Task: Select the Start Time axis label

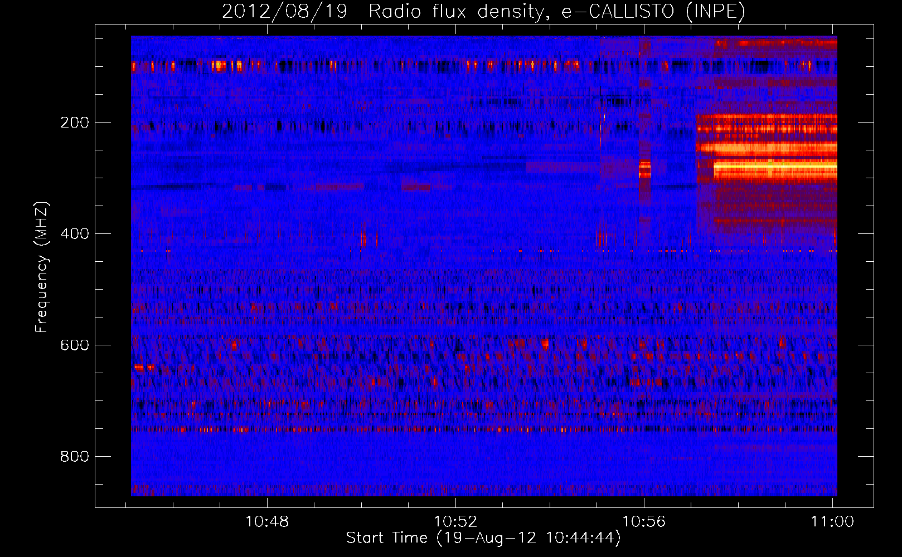Action: click(x=483, y=538)
